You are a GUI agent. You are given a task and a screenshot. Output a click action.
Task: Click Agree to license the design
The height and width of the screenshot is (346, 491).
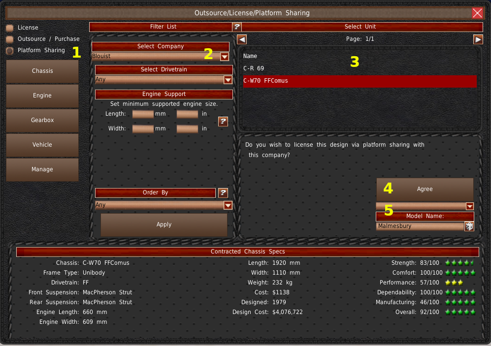coord(425,189)
